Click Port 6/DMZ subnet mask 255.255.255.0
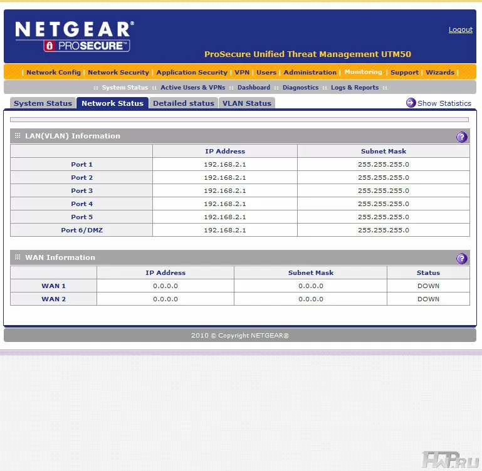The width and height of the screenshot is (482, 471). (384, 230)
